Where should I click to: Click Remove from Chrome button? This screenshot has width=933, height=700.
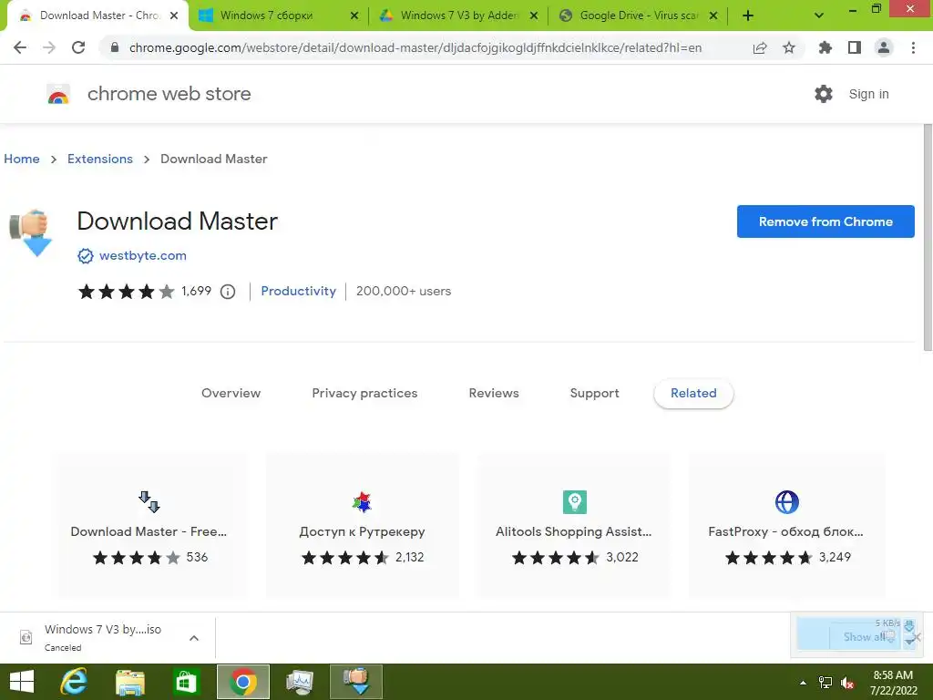[825, 221]
